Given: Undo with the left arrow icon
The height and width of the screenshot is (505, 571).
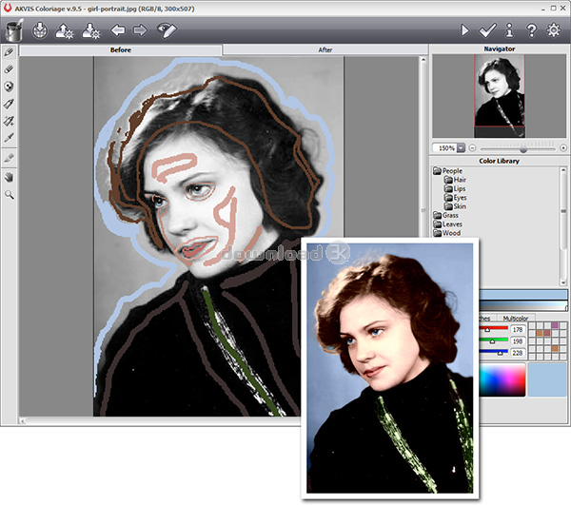Looking at the screenshot, I should point(119,30).
